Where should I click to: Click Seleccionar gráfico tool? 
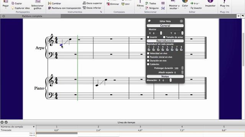tap(38, 5)
